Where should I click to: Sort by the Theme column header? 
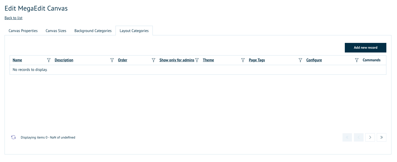[x=208, y=60]
